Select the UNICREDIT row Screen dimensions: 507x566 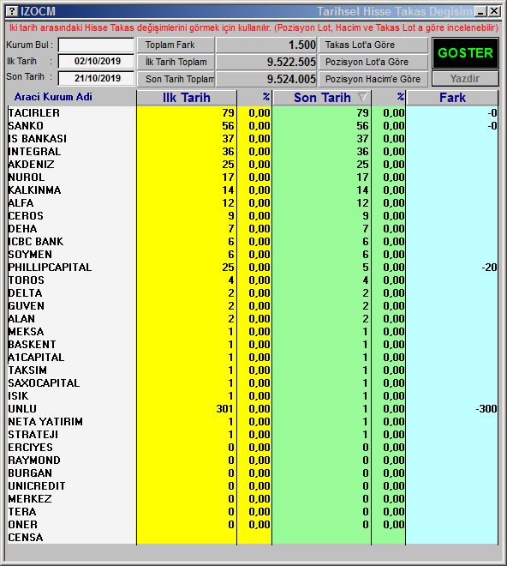point(253,486)
